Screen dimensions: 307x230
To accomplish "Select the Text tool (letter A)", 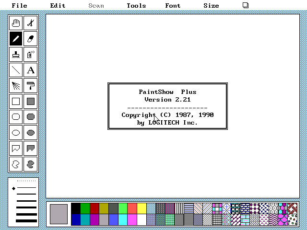I will click(x=31, y=70).
